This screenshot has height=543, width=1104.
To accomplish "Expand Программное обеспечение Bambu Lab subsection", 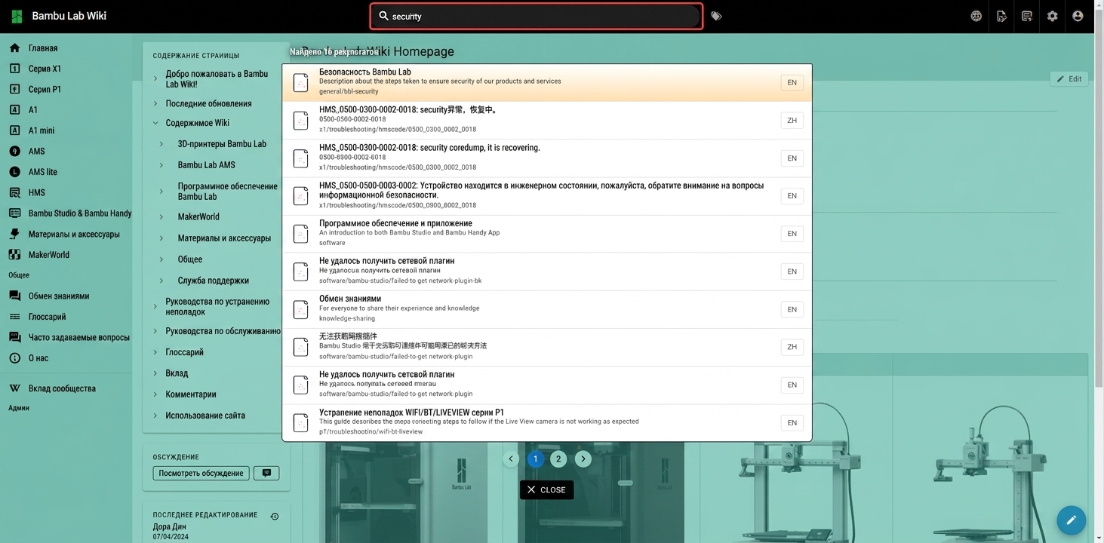I will pyautogui.click(x=161, y=192).
